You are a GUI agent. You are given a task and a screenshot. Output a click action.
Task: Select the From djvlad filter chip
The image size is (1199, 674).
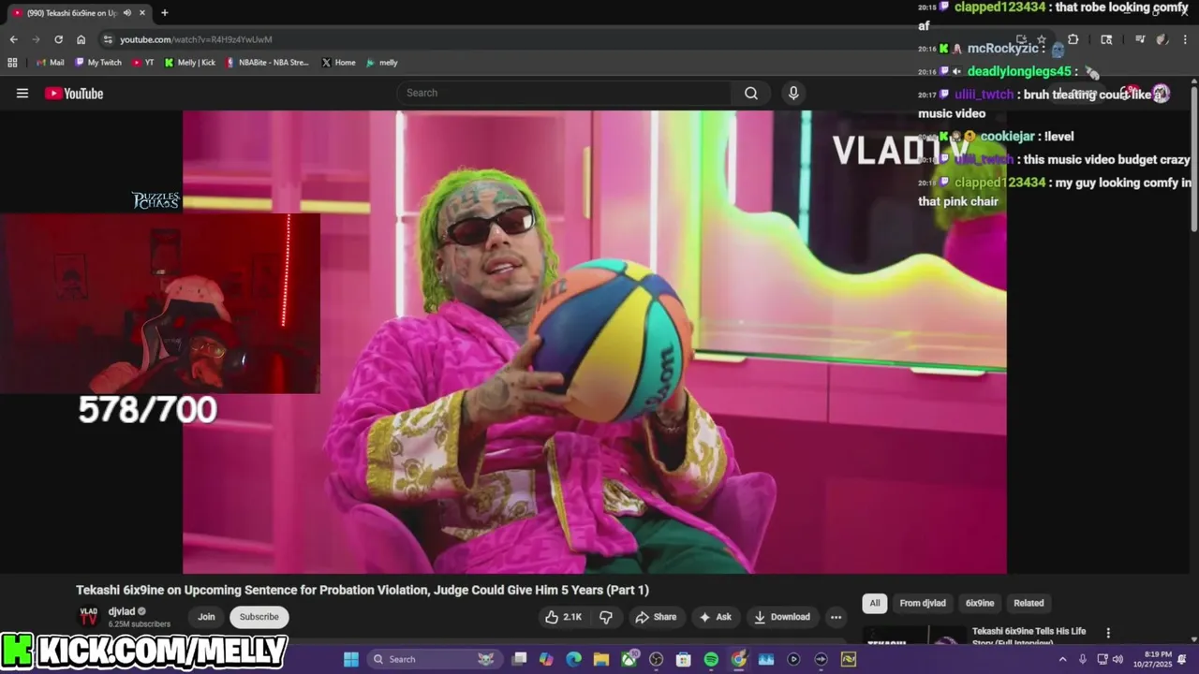pos(923,603)
